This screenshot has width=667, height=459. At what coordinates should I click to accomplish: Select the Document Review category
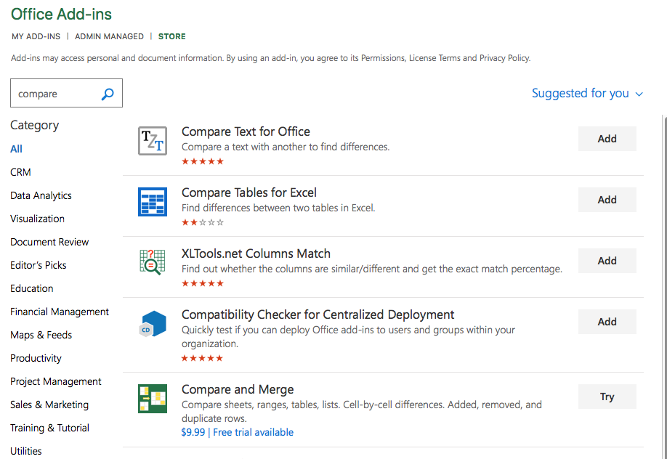point(49,242)
